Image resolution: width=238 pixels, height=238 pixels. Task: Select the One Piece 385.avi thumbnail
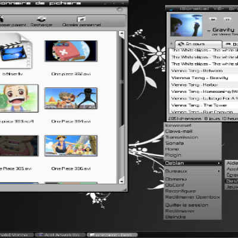click(19, 146)
